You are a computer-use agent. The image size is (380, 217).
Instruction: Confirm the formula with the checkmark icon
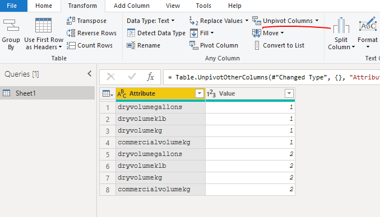click(132, 77)
